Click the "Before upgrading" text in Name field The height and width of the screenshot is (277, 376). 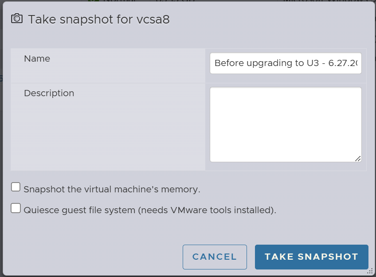coord(247,63)
